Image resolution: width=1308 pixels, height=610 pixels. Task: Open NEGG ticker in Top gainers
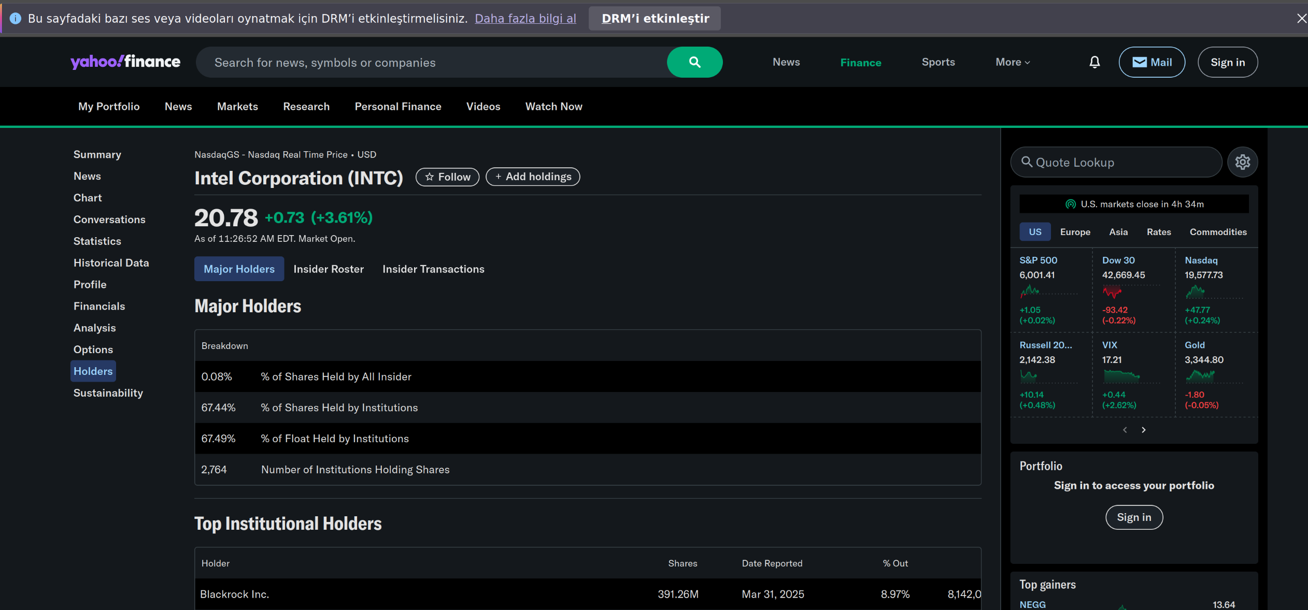[1032, 605]
